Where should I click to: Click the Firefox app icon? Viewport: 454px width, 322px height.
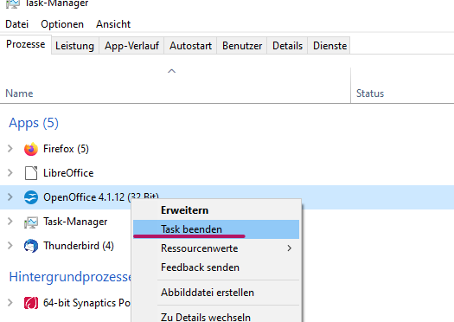pyautogui.click(x=31, y=149)
